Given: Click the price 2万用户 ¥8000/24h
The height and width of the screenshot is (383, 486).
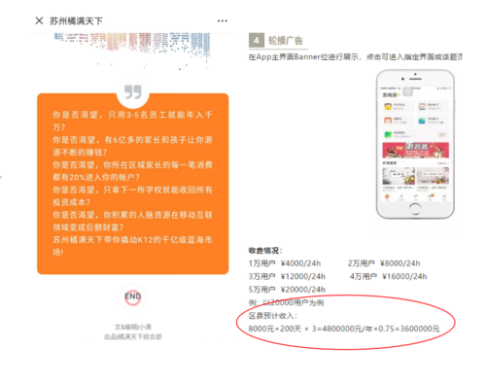Looking at the screenshot, I should (x=384, y=263).
